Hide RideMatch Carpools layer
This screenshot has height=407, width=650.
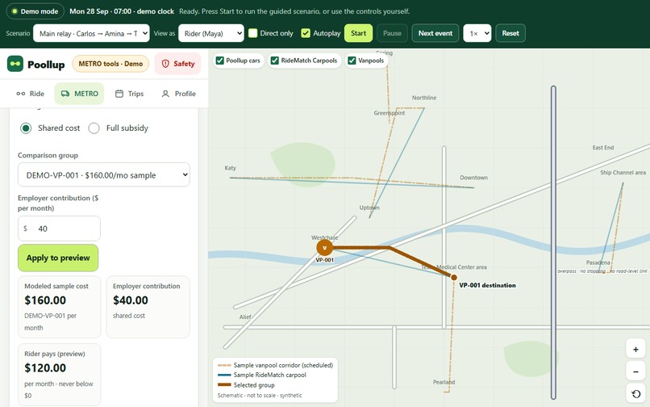[274, 61]
